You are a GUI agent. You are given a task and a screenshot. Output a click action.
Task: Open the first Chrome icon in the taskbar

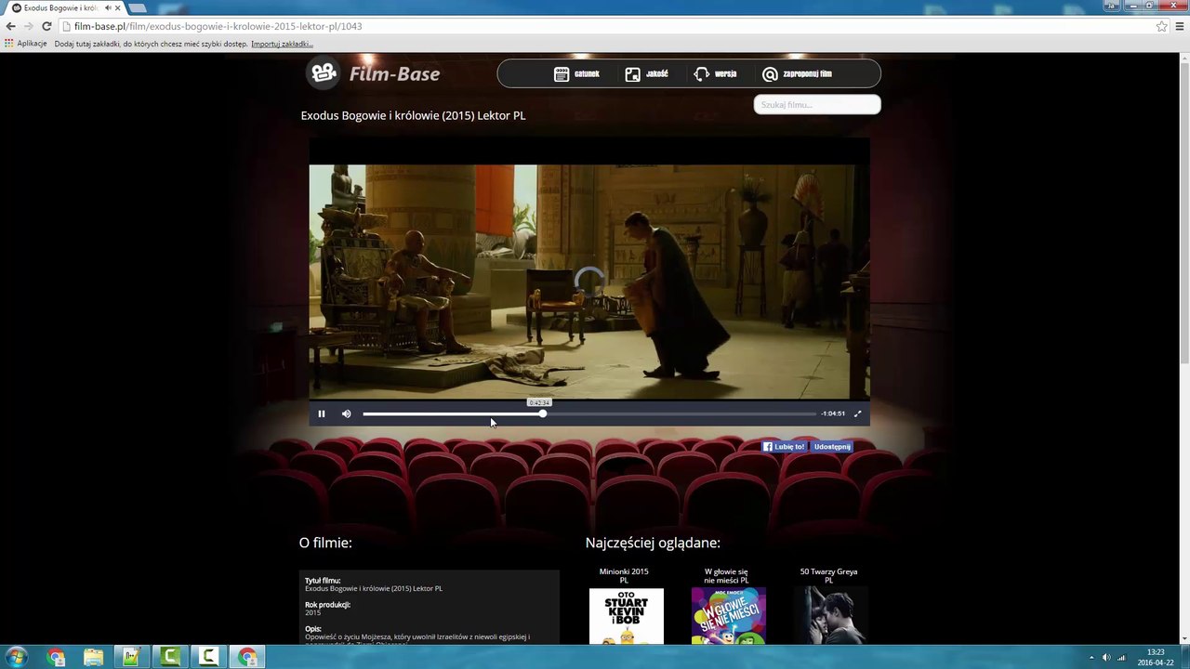coord(56,658)
